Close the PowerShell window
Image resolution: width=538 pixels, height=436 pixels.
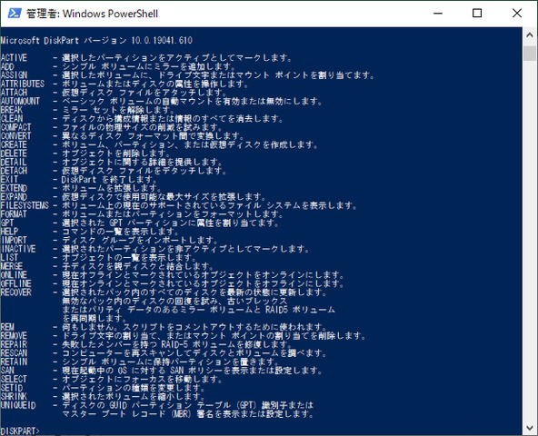click(517, 14)
